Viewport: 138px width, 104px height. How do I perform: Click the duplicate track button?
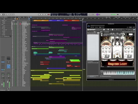(15, 19)
